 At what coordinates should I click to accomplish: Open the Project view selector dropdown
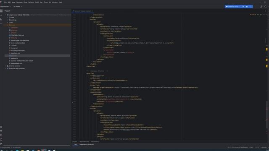8,11
